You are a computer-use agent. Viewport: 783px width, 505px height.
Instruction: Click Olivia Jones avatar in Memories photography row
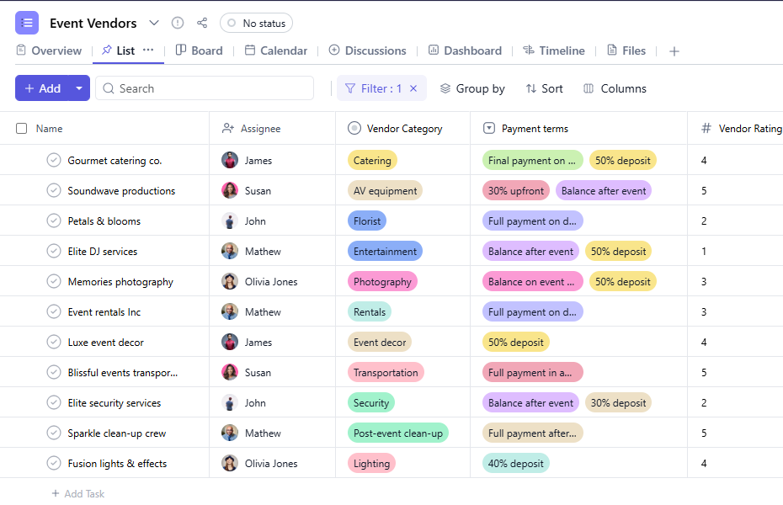[x=230, y=281]
